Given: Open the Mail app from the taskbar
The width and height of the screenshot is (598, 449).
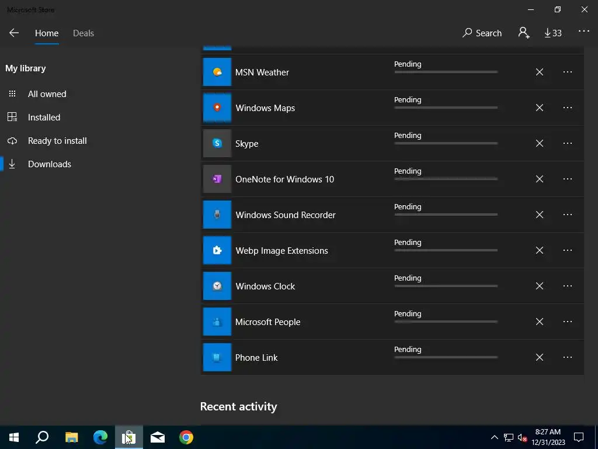Looking at the screenshot, I should point(158,437).
